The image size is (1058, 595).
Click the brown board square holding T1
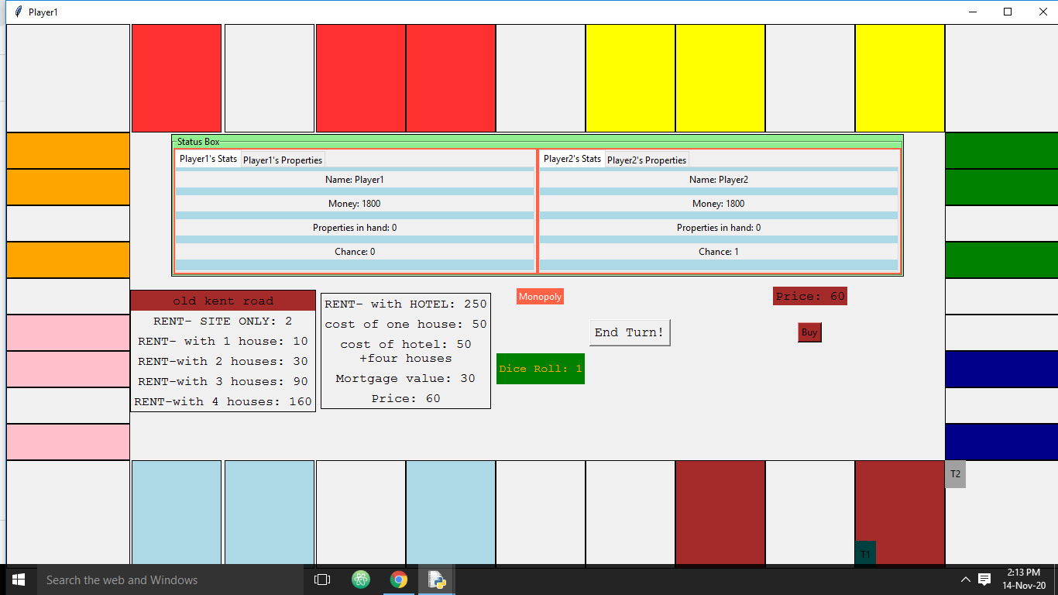point(900,513)
